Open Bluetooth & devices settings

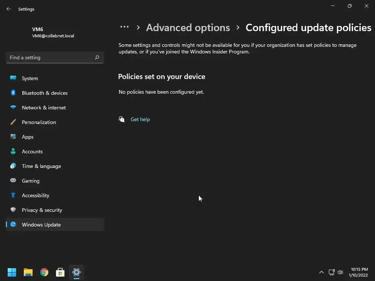[x=44, y=93]
